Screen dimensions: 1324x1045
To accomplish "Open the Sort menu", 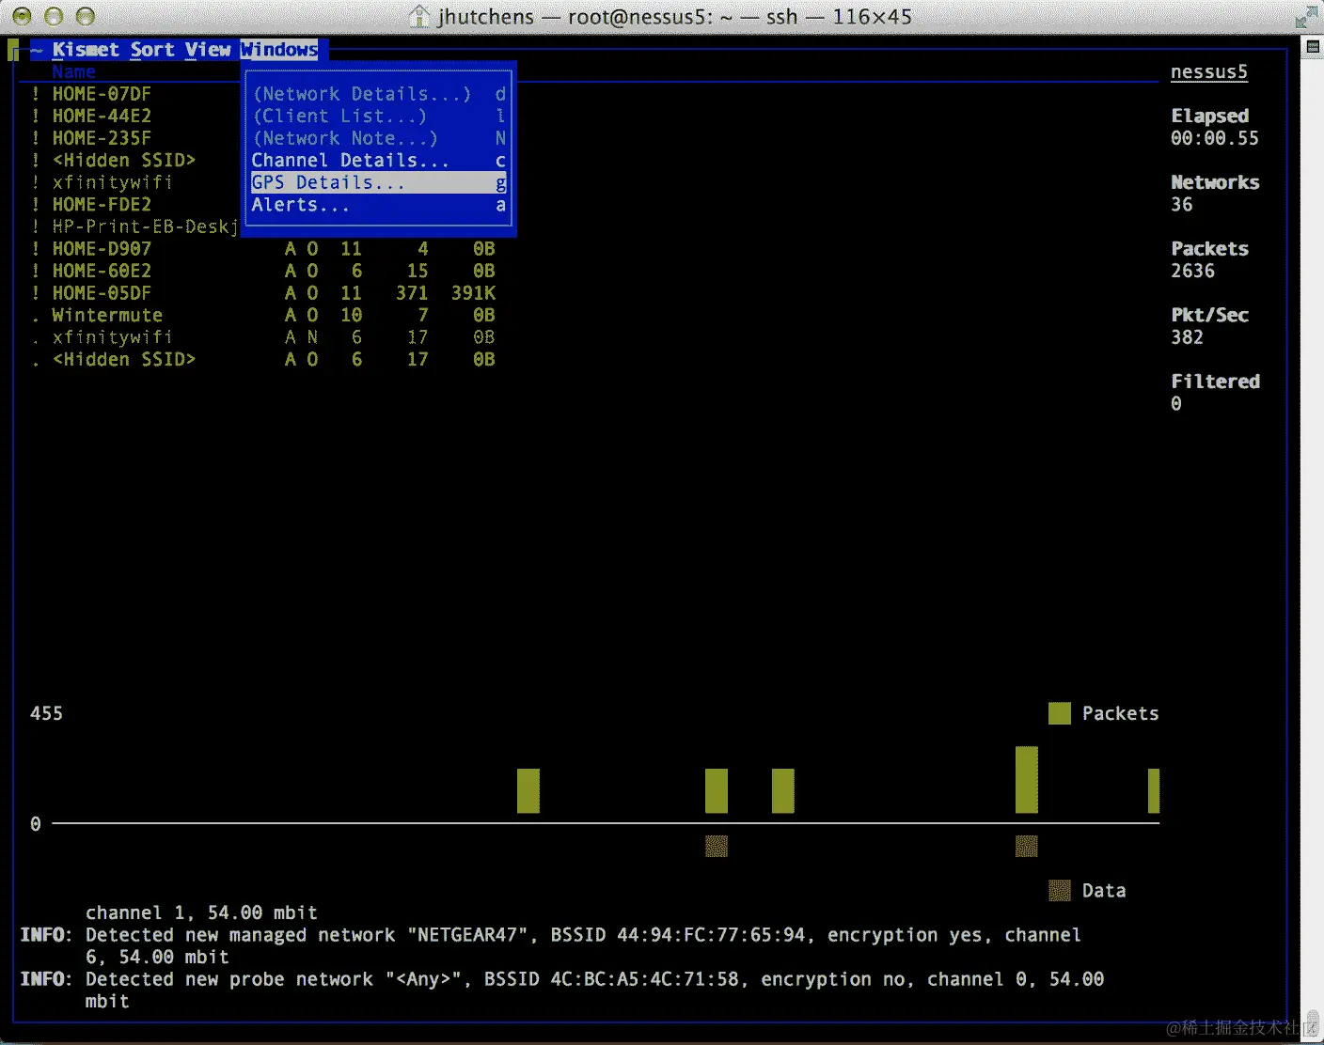I will tap(152, 50).
